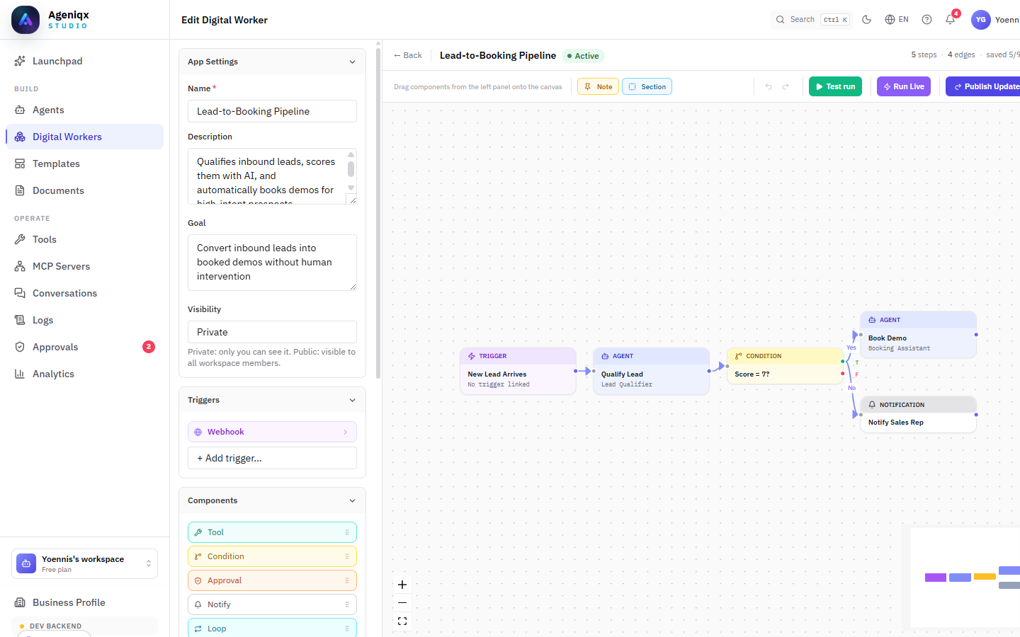Select the Notify Sales Rep notification node
Screen dimensions: 1020x637
coord(918,414)
